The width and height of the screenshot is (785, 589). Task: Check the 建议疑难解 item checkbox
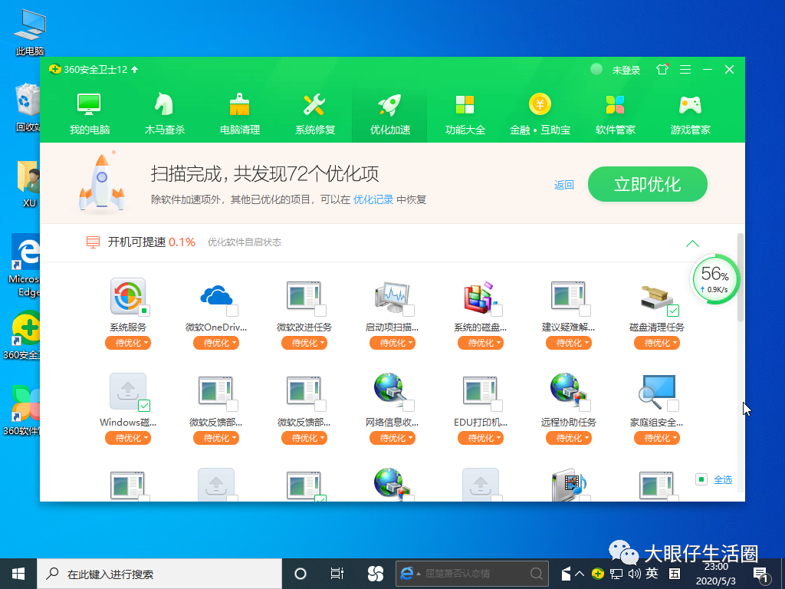click(x=585, y=311)
